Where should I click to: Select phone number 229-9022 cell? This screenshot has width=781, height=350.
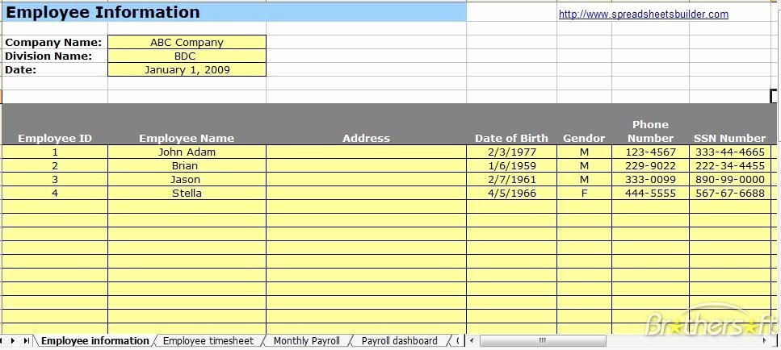click(650, 165)
